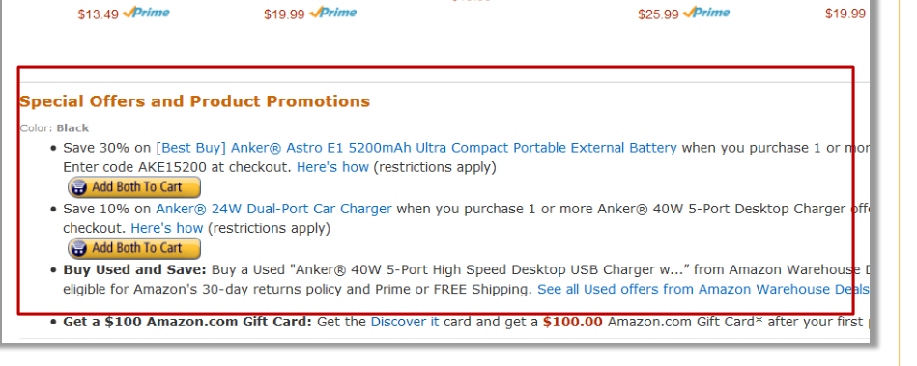The width and height of the screenshot is (917, 366).
Task: Click Here's how under car charger offer
Action: [166, 228]
